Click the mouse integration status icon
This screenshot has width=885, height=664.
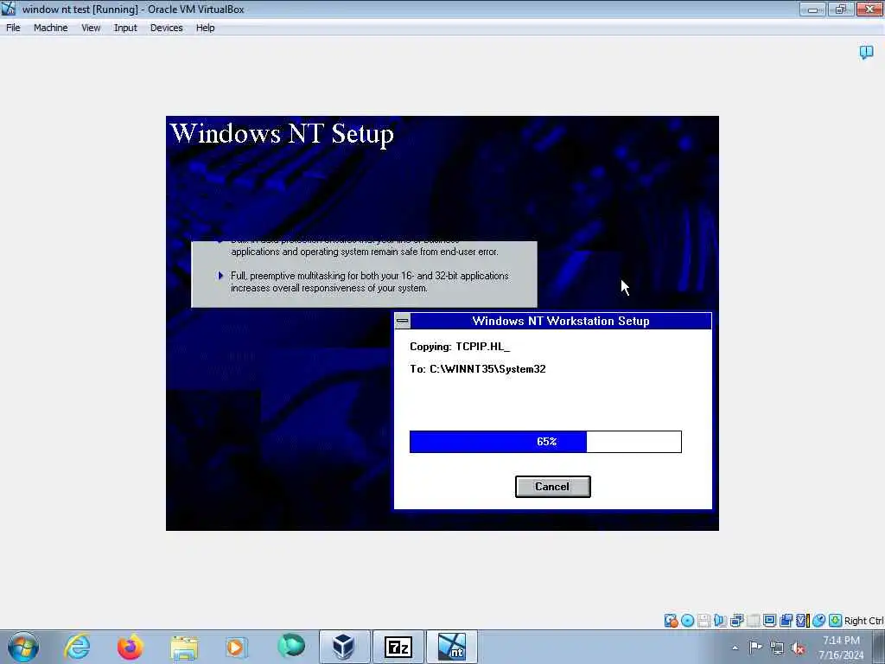click(x=819, y=621)
